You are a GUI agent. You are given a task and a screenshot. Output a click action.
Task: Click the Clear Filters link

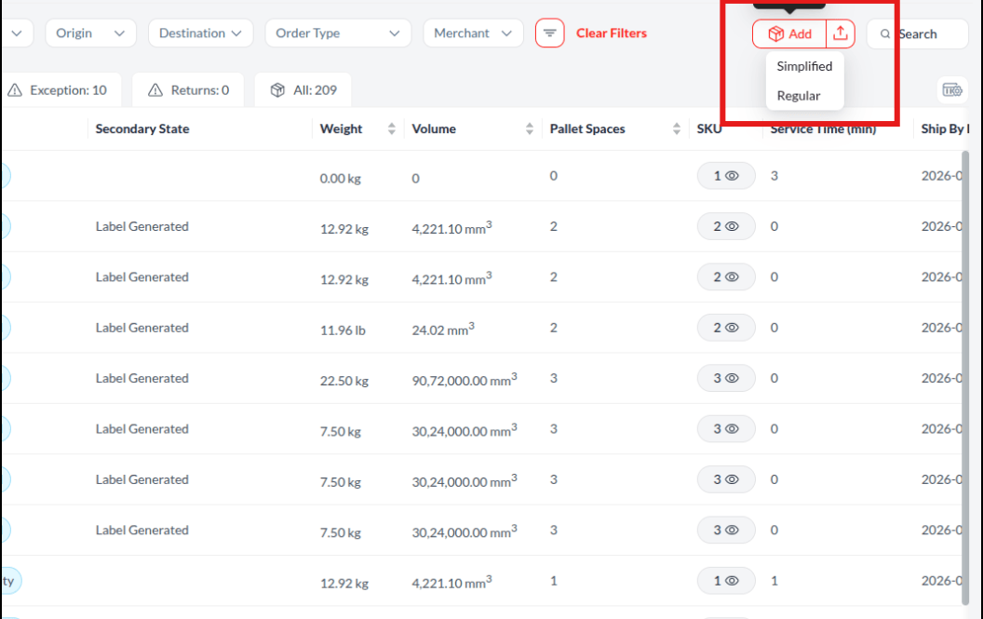tap(612, 34)
